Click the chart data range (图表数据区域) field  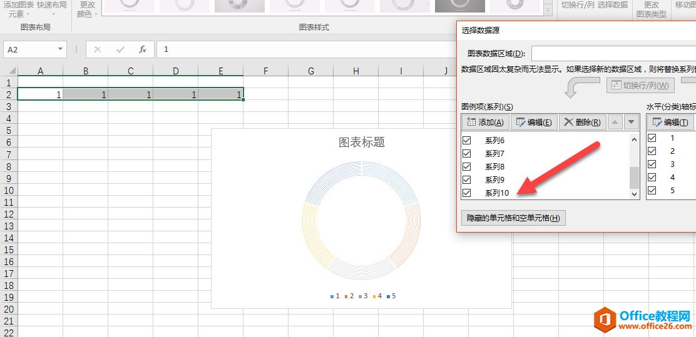[x=613, y=54]
